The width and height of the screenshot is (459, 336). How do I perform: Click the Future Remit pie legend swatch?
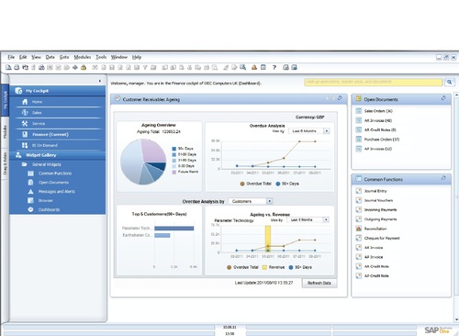(x=174, y=172)
